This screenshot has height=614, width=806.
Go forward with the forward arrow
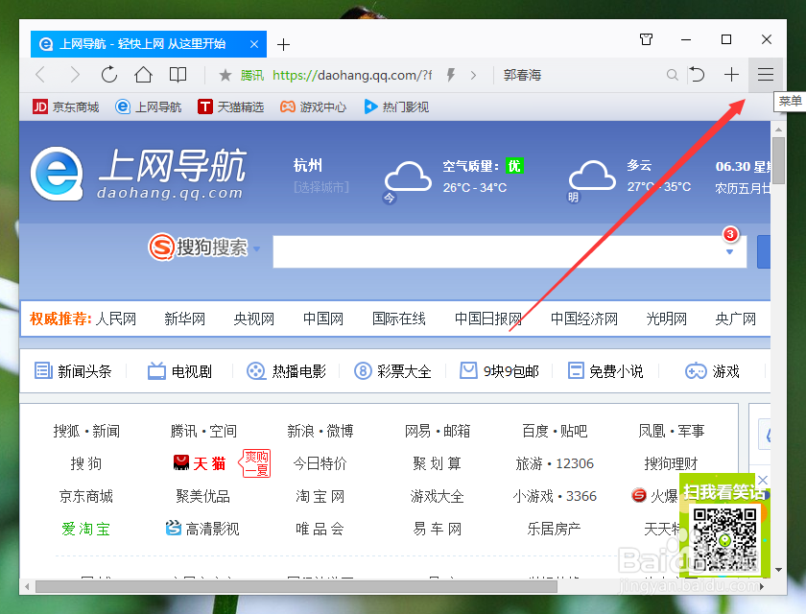(75, 75)
